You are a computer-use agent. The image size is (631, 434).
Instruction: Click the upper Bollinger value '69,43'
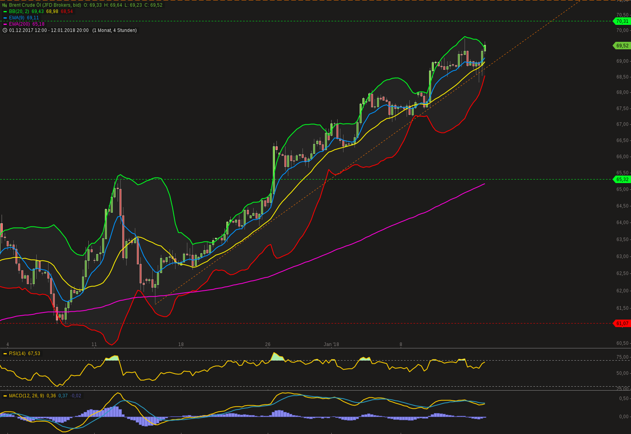[38, 11]
